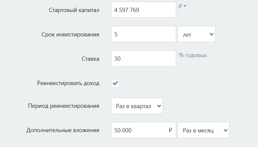Click the small triangle beside the ₽ currency
Screen dimensions: 258x147
tap(185, 6)
